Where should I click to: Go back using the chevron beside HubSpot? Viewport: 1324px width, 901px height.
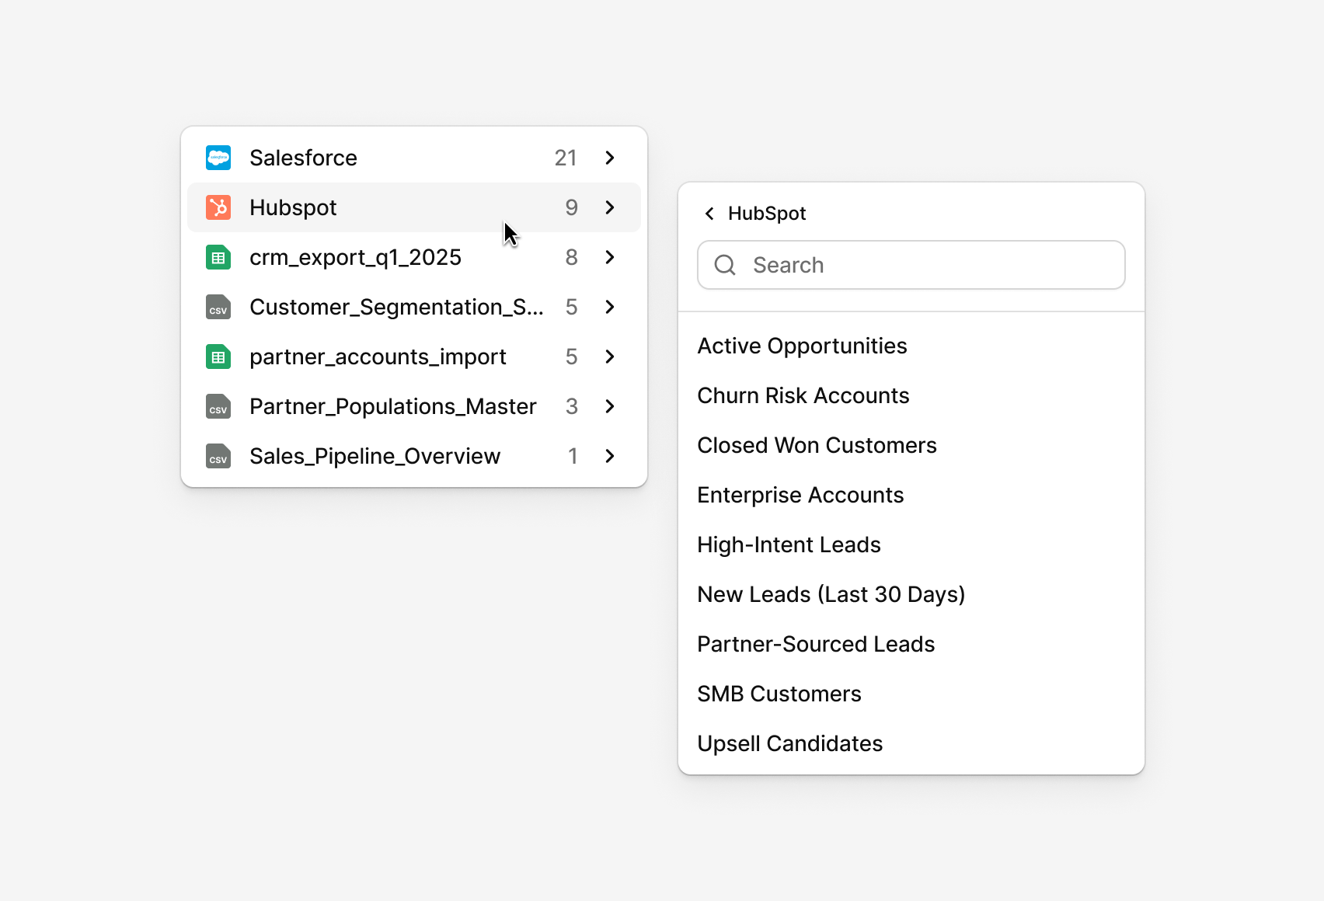[709, 214]
